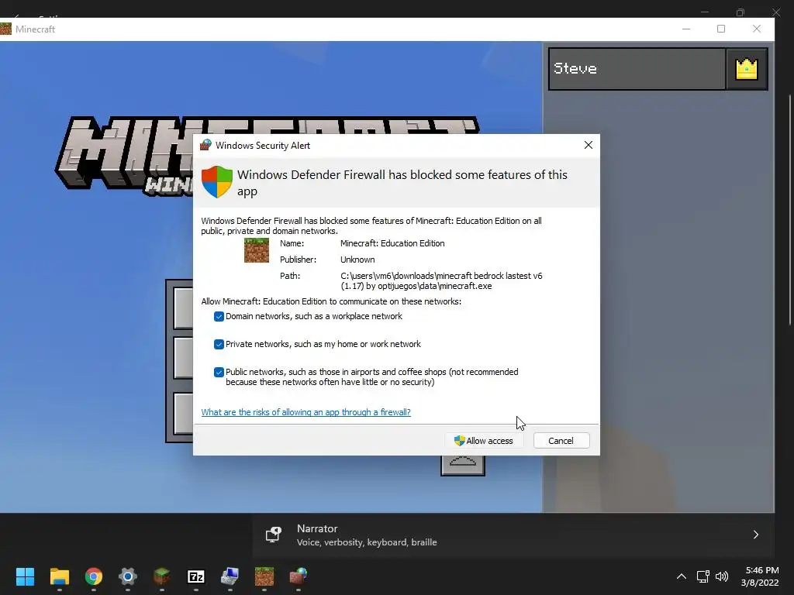Open the clock showing 5:46 PM
Image resolution: width=794 pixels, height=595 pixels.
coord(761,576)
